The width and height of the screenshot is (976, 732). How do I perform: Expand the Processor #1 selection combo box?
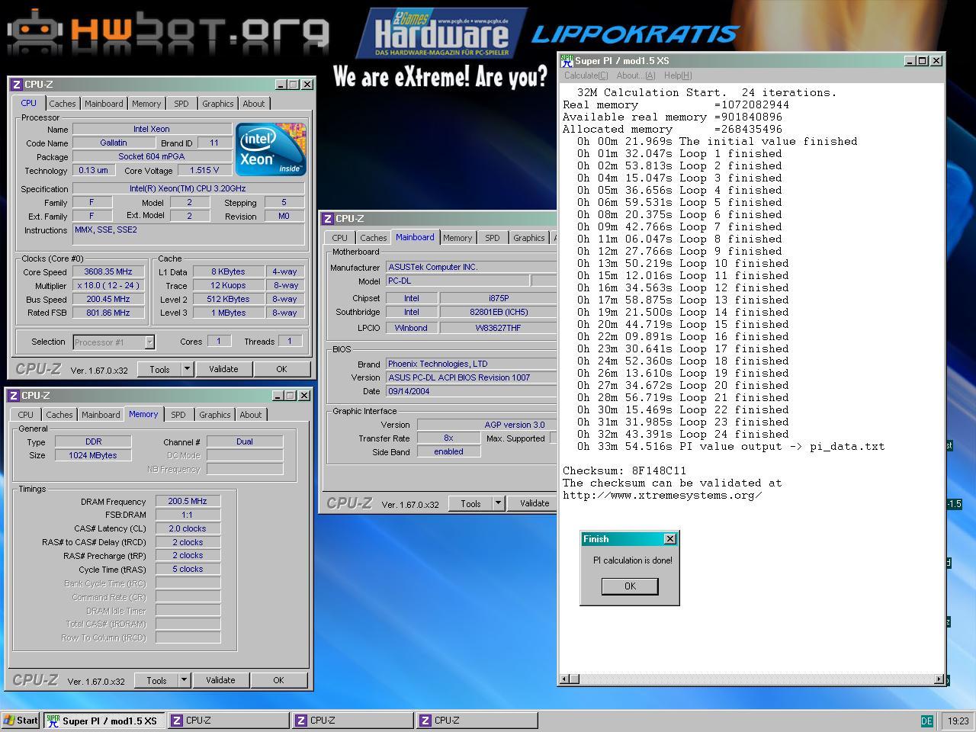point(149,342)
